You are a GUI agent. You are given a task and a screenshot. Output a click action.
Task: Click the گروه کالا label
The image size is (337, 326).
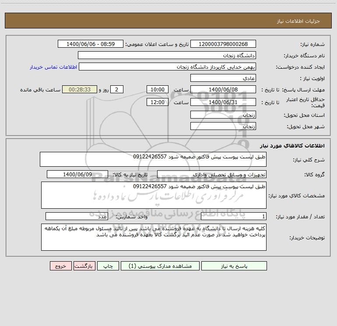pyautogui.click(x=315, y=175)
